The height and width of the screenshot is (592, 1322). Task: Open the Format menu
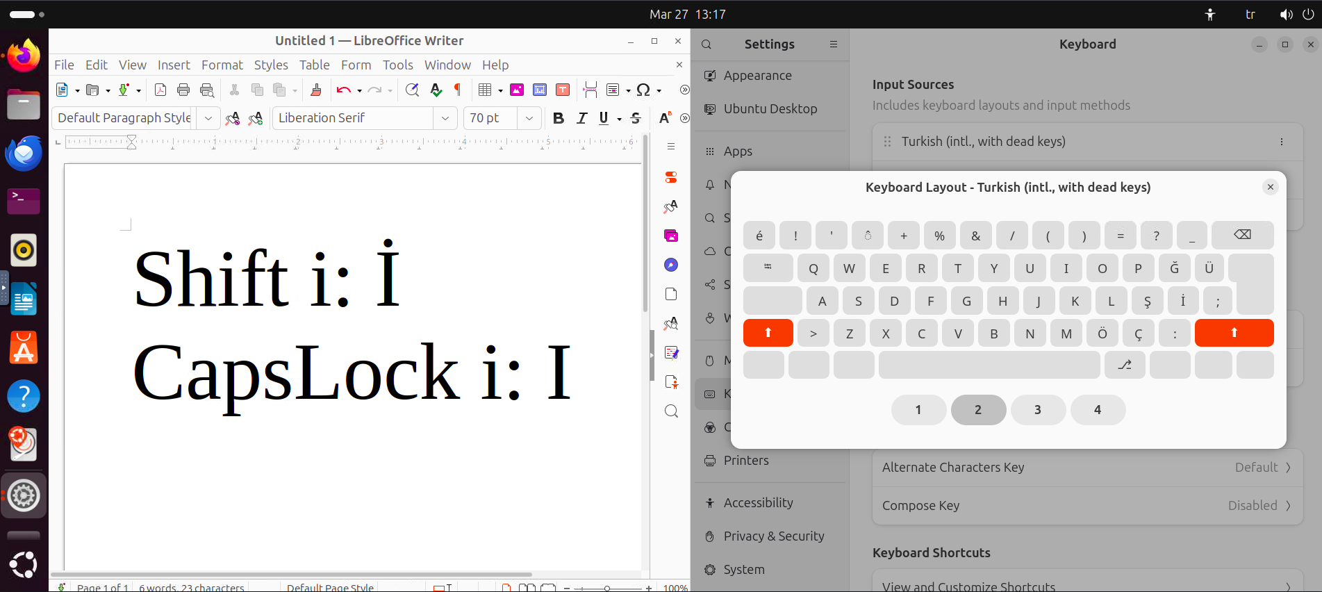pyautogui.click(x=222, y=65)
